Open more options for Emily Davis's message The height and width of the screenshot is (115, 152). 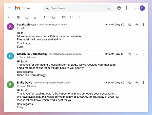[143, 83]
